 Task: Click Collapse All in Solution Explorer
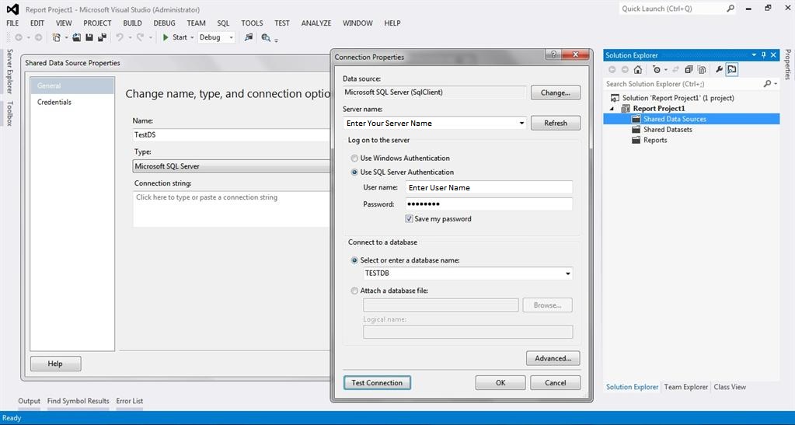coord(689,69)
